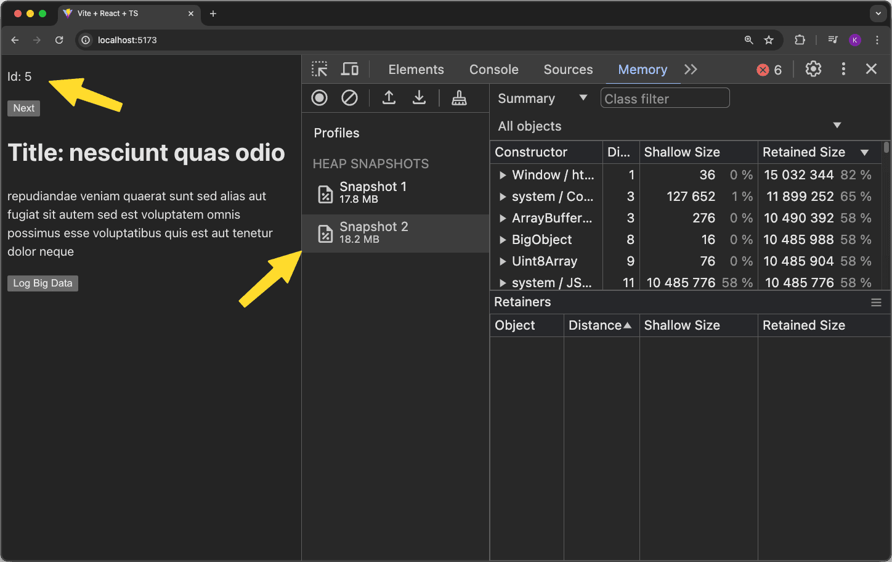Viewport: 892px width, 562px height.
Task: Bookmark this page with star icon
Action: (769, 40)
